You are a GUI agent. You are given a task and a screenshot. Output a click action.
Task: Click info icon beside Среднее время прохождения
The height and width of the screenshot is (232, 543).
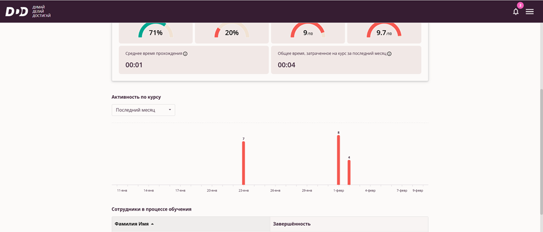coord(185,54)
